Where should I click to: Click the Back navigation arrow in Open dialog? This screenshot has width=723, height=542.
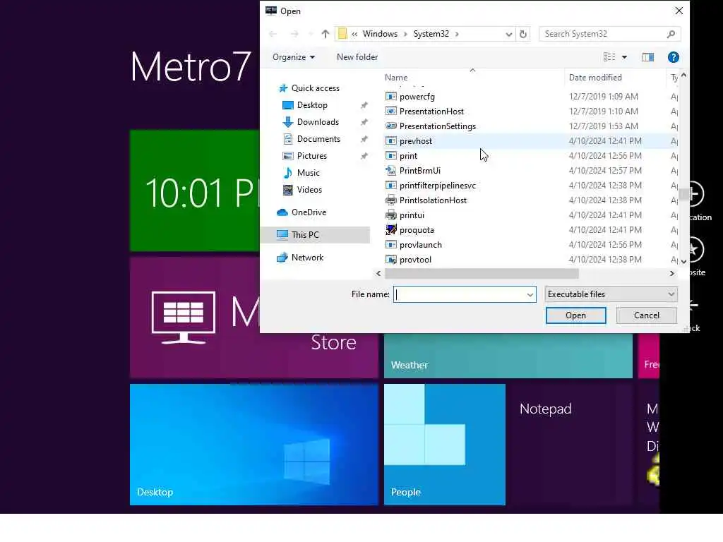273,34
